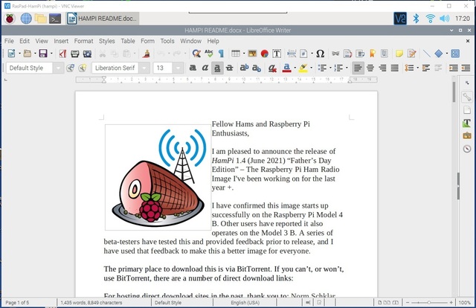Open the File menu

click(9, 41)
